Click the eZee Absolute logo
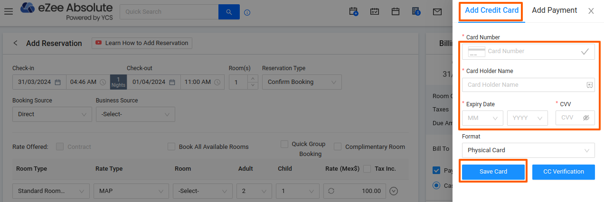The height and width of the screenshot is (202, 604). (66, 12)
